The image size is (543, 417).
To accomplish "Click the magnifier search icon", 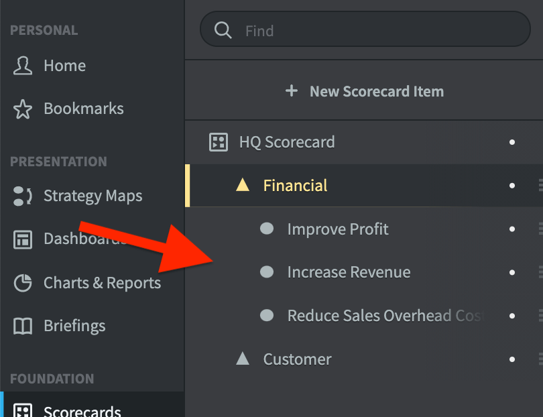I will (223, 30).
